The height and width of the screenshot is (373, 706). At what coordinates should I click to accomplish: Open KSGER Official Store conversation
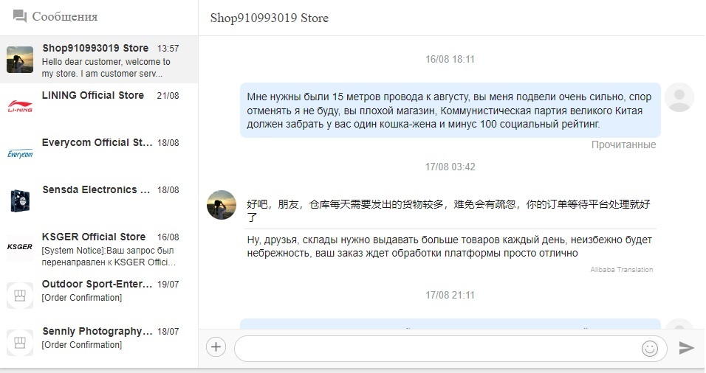pyautogui.click(x=99, y=248)
